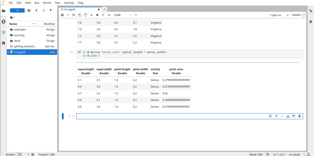Click the code cell containing D.derive

(x=190, y=54)
